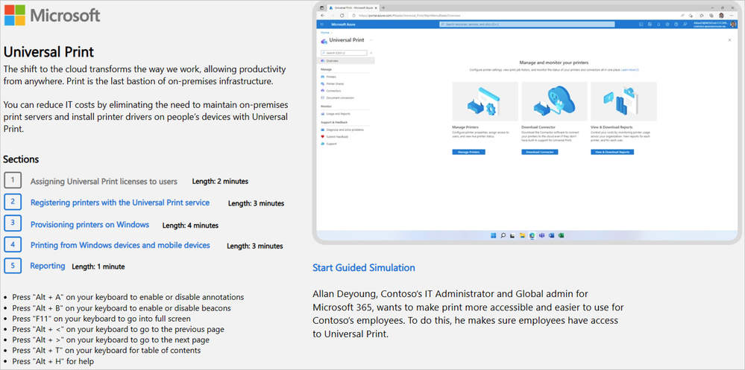Open browser settings ellipsis menu
The width and height of the screenshot is (745, 370).
[732, 16]
